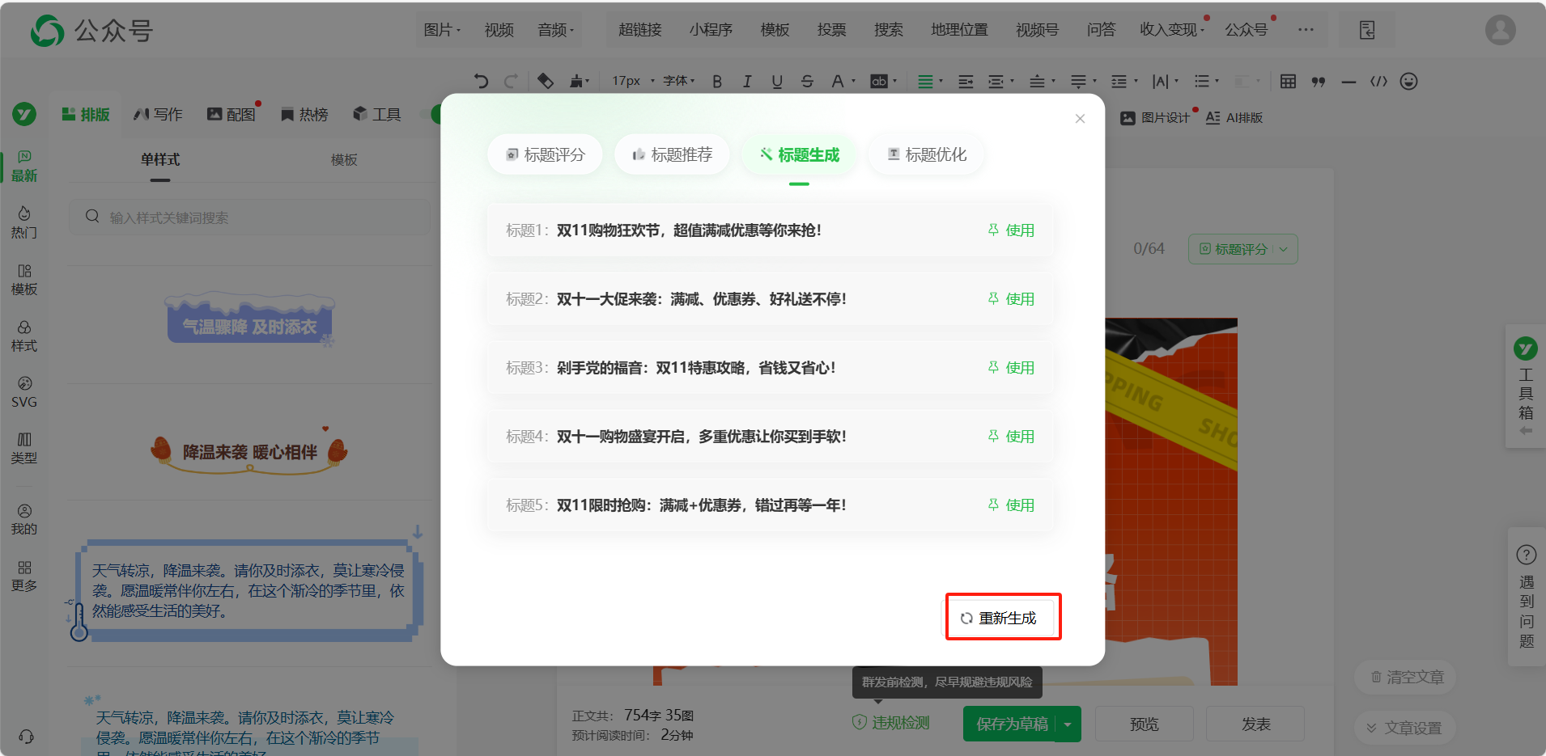Use title 2 双十一大促来袭
Image resolution: width=1546 pixels, height=756 pixels.
tap(1011, 299)
